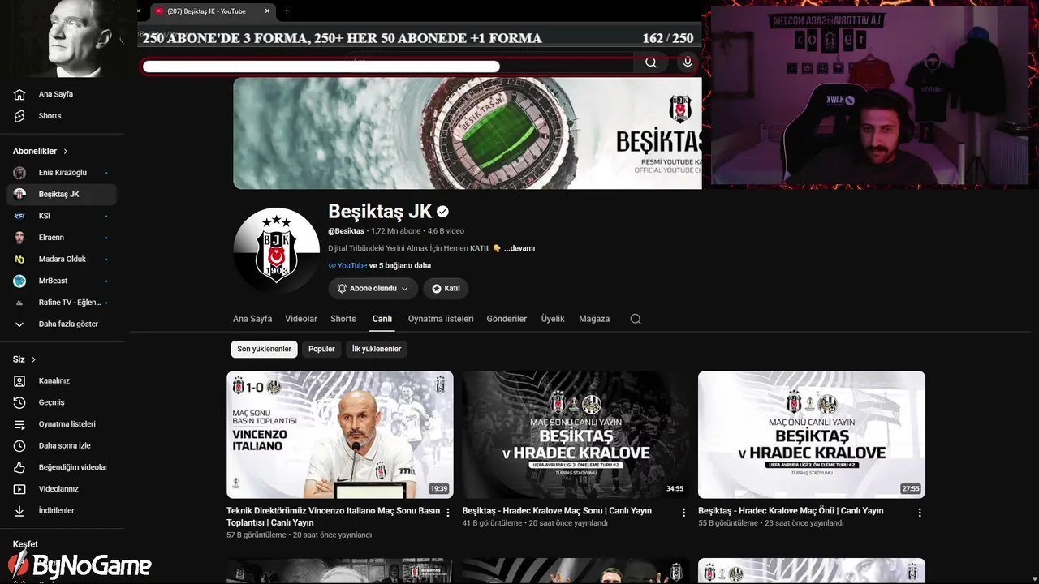The height and width of the screenshot is (584, 1039).
Task: Open Madara Olduk channel avatar
Action: coord(19,260)
